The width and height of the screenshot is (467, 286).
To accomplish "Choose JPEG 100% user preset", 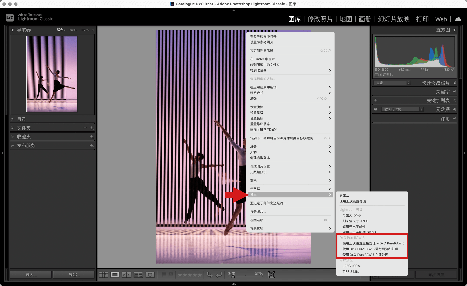I will tap(372, 266).
